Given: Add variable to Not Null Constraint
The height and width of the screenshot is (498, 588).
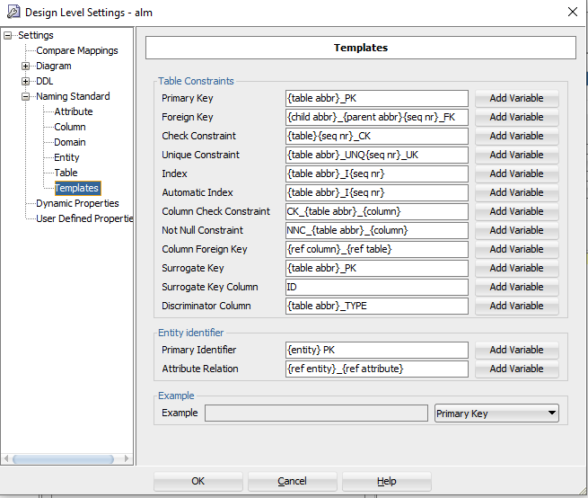Looking at the screenshot, I should (516, 231).
